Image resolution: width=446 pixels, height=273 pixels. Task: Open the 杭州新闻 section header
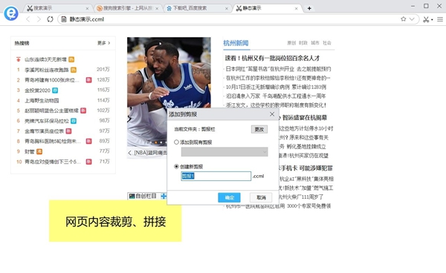(236, 43)
